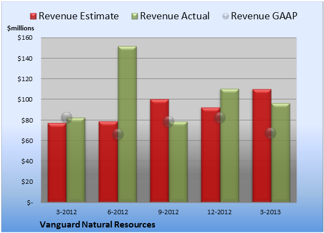Viewport: 324px width, 233px height.
Task: Click the red estimate bar for 6-2012
Action: click(108, 162)
